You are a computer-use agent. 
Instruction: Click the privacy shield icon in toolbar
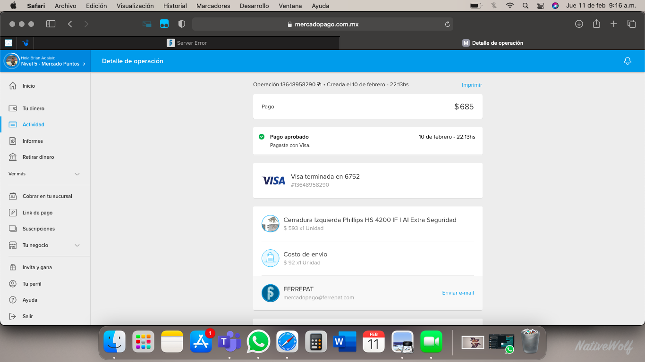[x=181, y=24]
